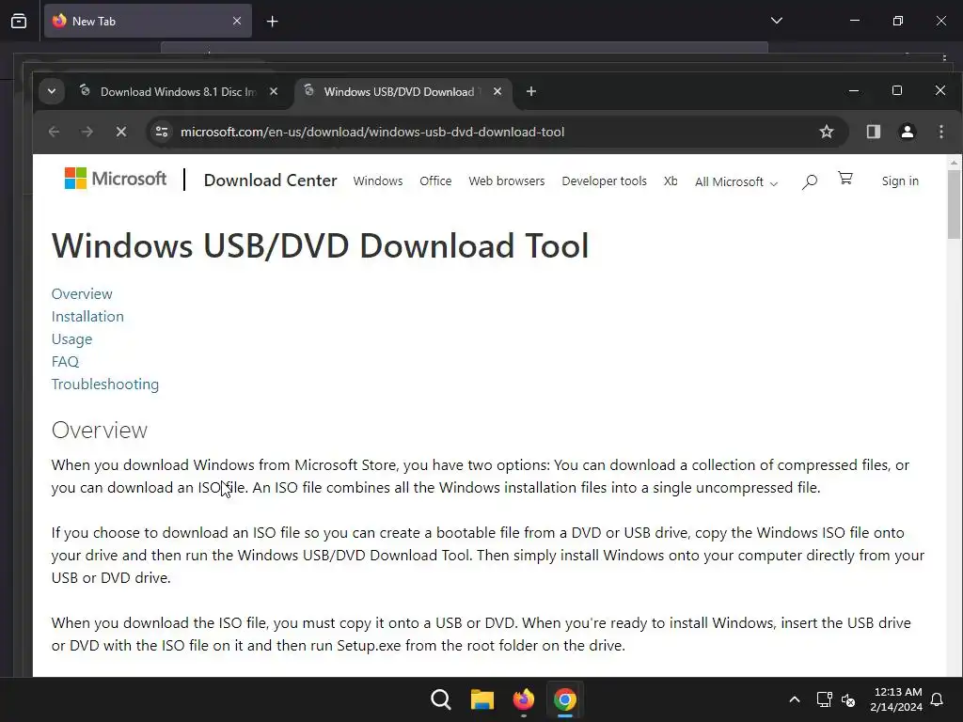Open Chrome side panel
The width and height of the screenshot is (963, 722).
[874, 132]
